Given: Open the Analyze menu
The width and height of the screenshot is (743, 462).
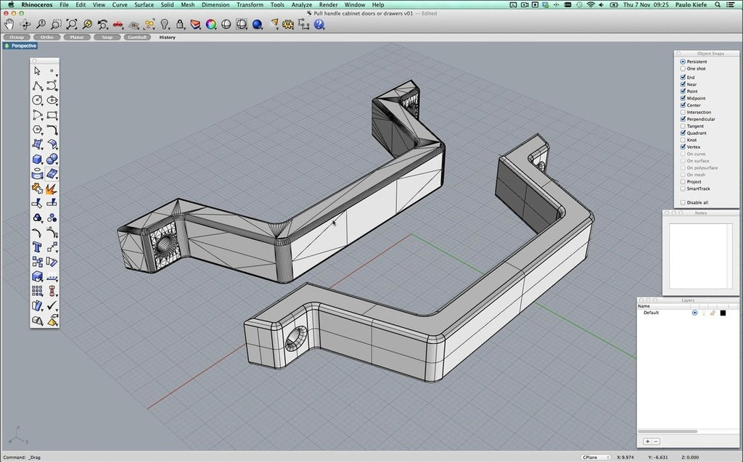Looking at the screenshot, I should pos(301,5).
